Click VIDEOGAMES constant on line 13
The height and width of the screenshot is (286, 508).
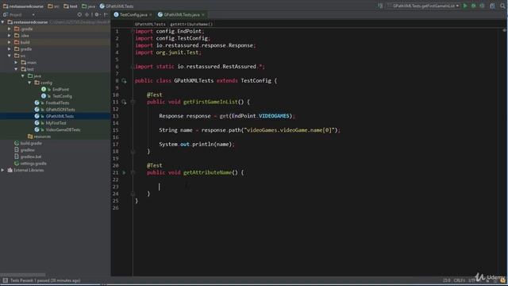pyautogui.click(x=274, y=116)
